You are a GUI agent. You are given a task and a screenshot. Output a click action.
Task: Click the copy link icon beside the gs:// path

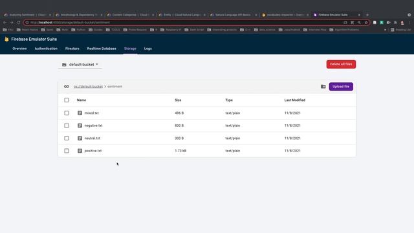(67, 86)
